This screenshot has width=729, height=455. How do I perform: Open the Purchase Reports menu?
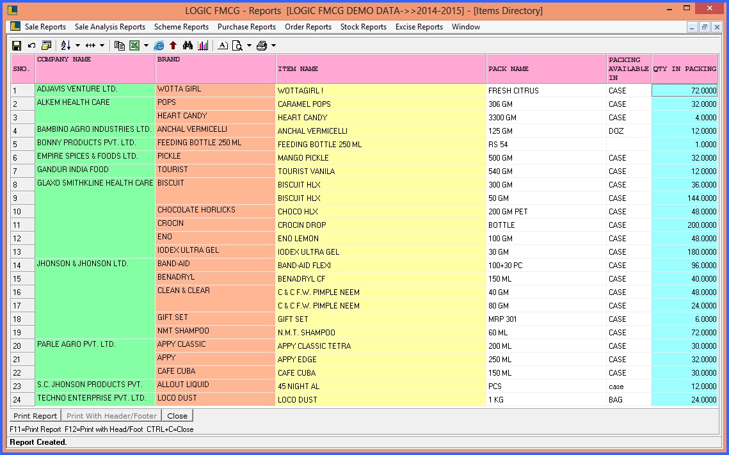(x=246, y=27)
